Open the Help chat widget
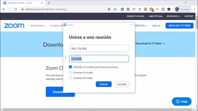Image resolution: width=198 pixels, height=111 pixels. click(x=182, y=101)
